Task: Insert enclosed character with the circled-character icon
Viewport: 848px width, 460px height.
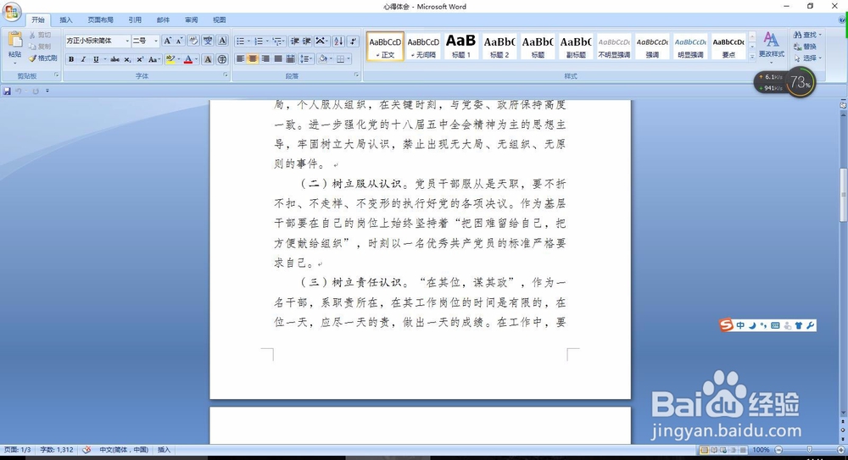Action: click(x=222, y=59)
